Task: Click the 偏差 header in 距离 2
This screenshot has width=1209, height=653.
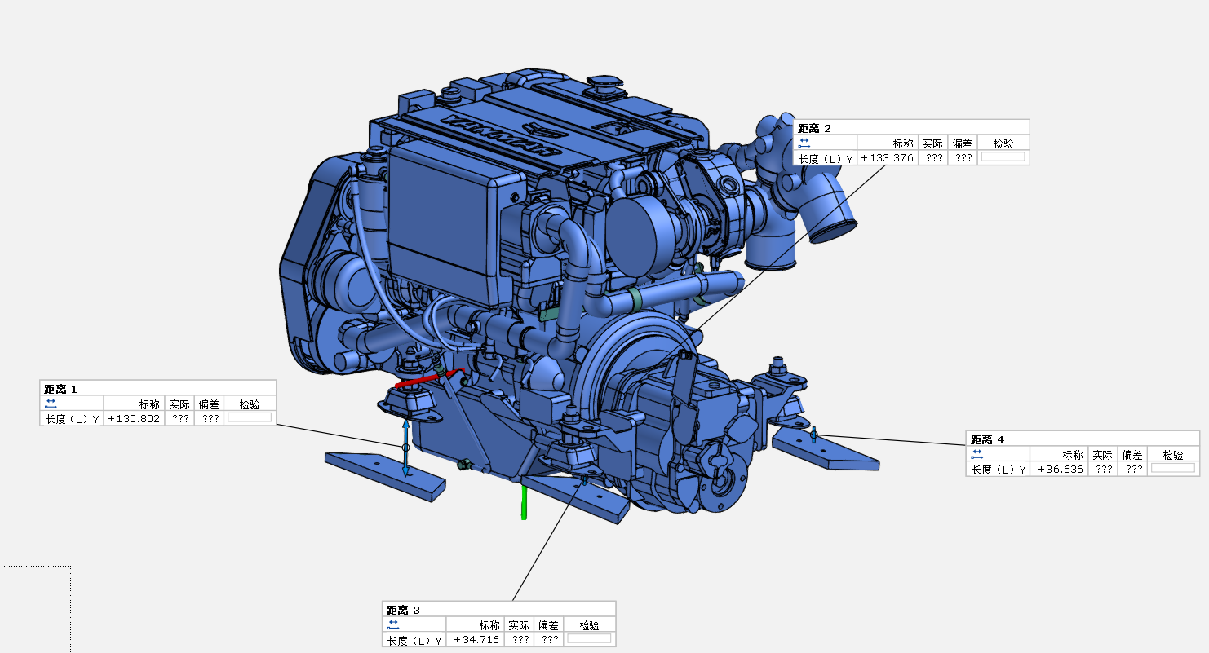Action: point(963,143)
